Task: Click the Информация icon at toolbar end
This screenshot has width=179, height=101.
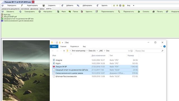Action: (x=167, y=12)
